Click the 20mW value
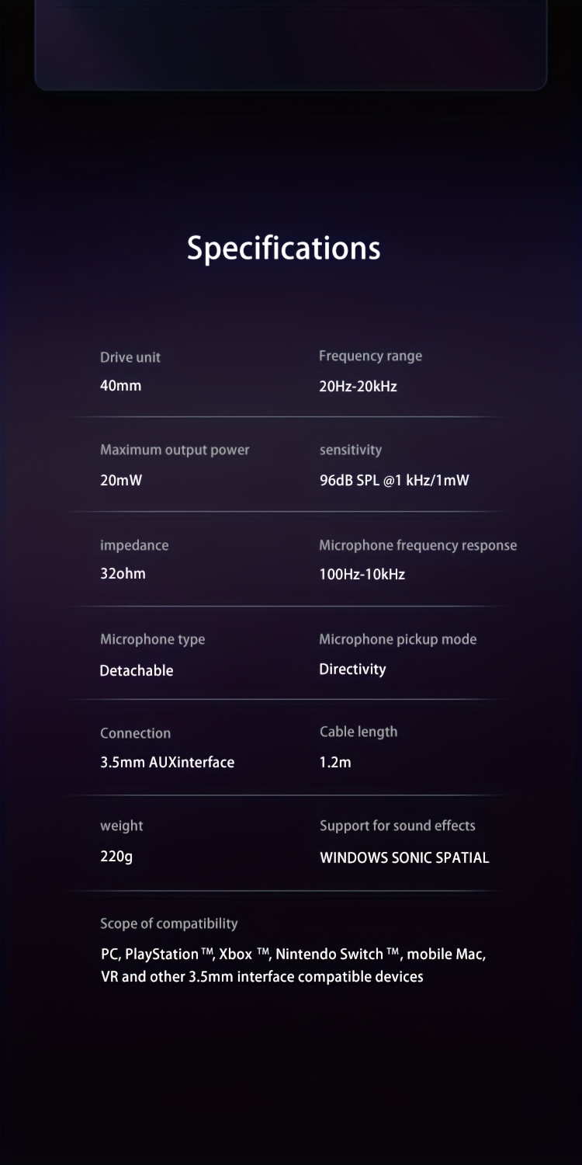The width and height of the screenshot is (582, 1165). 121,480
